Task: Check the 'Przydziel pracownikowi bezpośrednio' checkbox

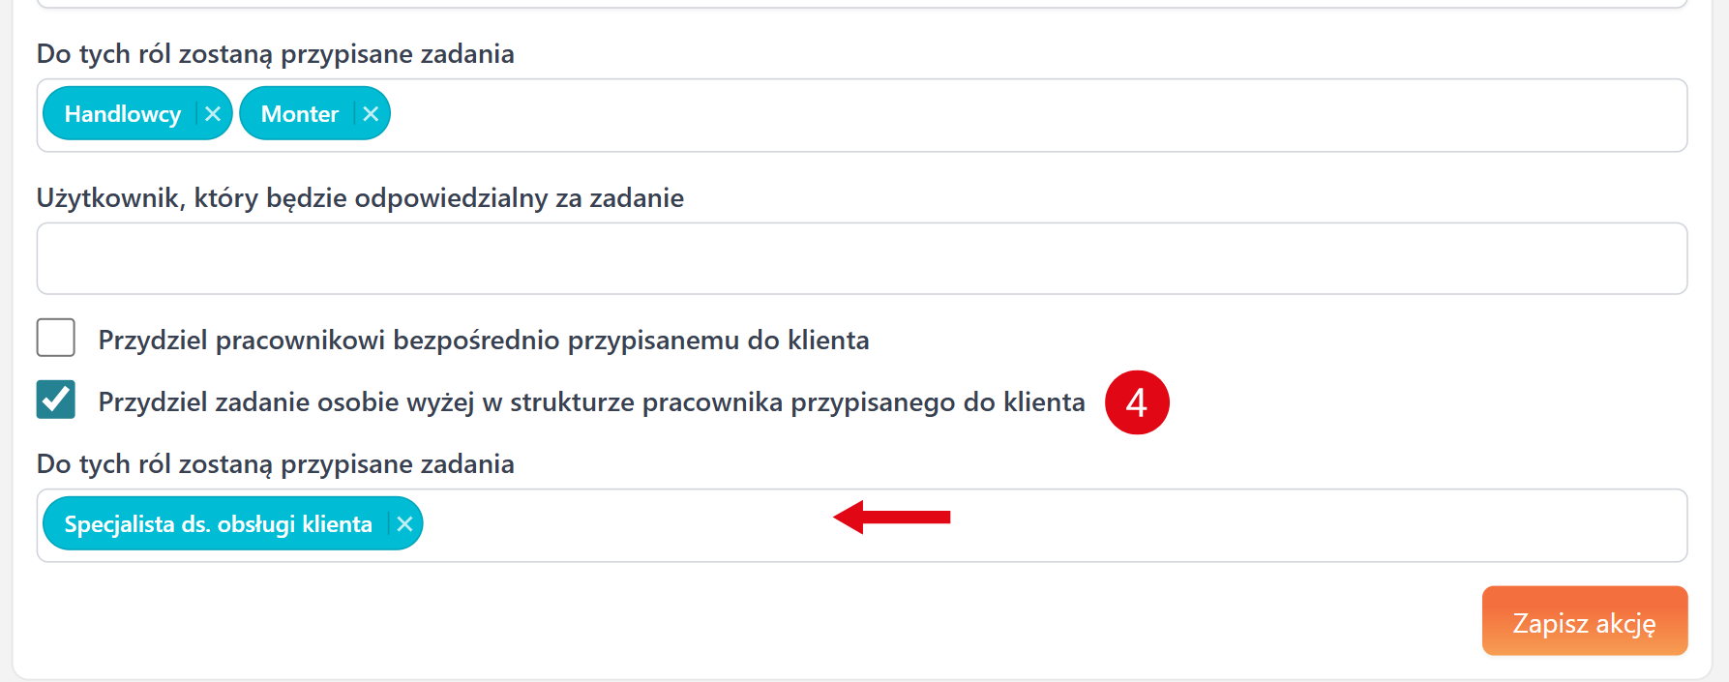Action: 56,339
